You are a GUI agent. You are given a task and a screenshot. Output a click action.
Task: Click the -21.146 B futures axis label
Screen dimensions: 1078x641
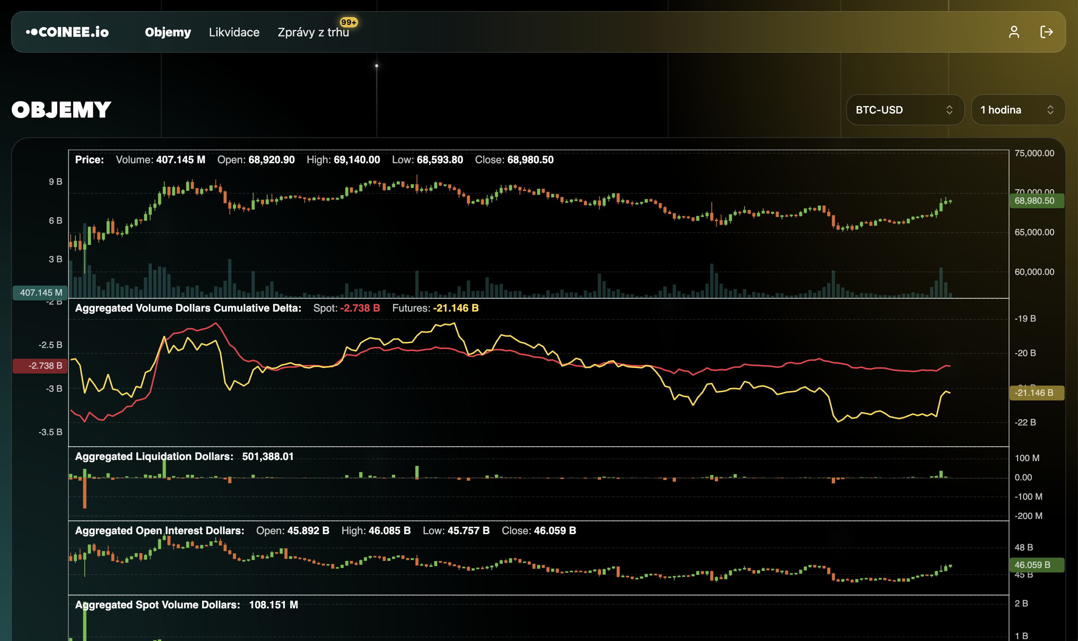coord(1036,392)
